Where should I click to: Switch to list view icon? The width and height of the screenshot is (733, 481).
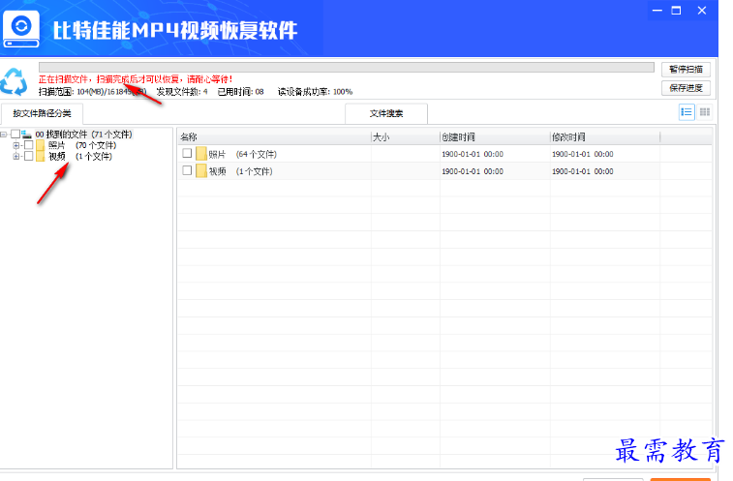687,112
